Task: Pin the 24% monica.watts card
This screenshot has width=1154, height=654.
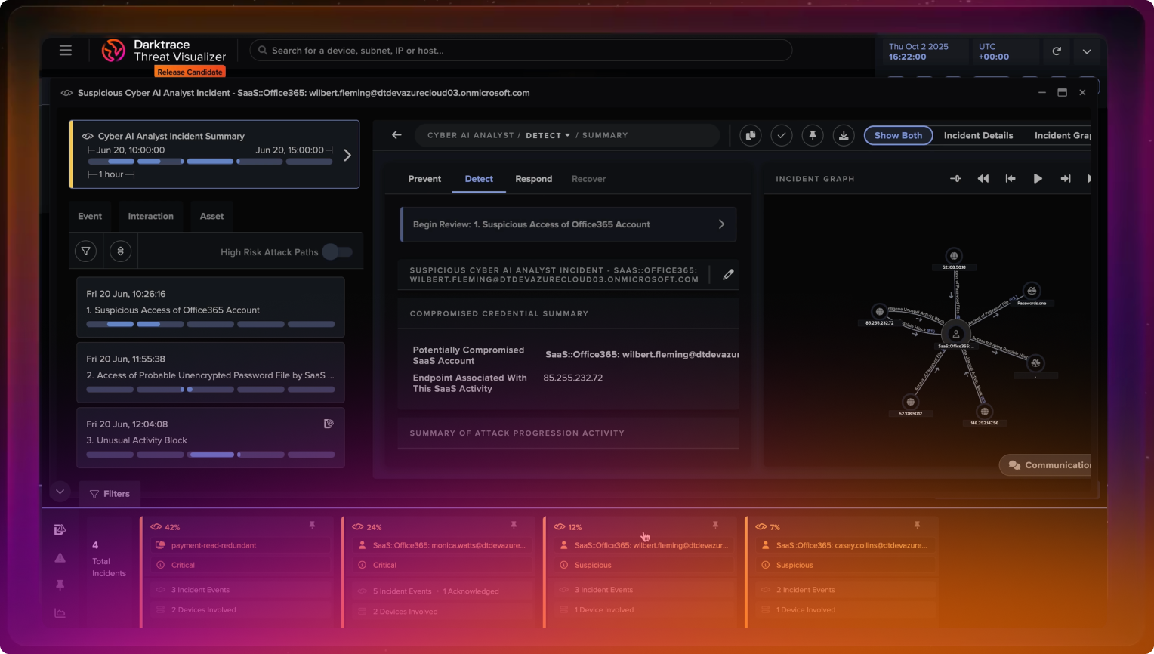Action: 514,525
